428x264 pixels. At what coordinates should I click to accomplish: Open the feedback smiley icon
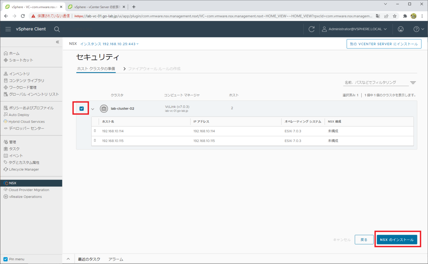click(x=401, y=29)
